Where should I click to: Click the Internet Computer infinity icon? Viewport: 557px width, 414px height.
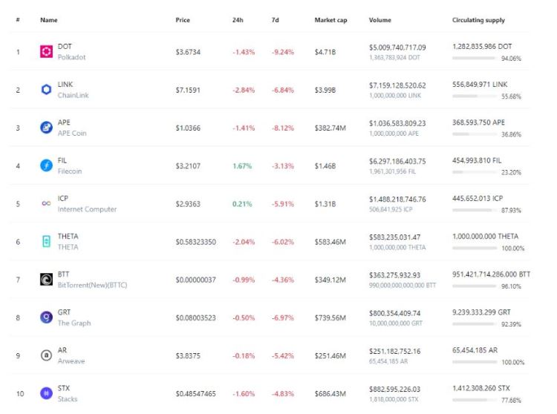(46, 204)
